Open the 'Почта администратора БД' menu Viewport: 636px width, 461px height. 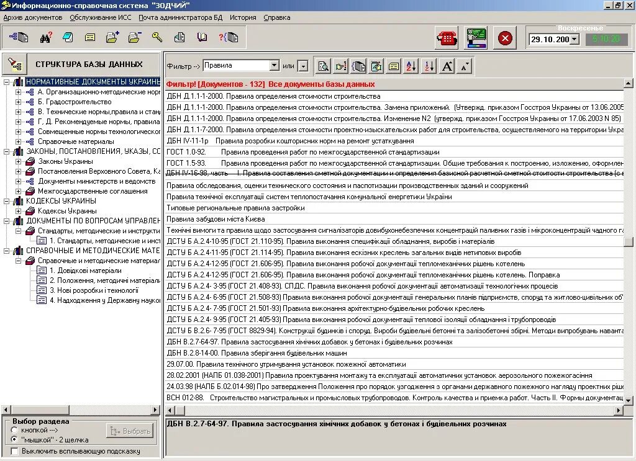(181, 17)
